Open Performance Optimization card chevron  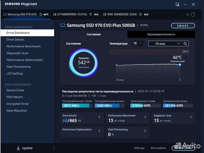(99, 131)
